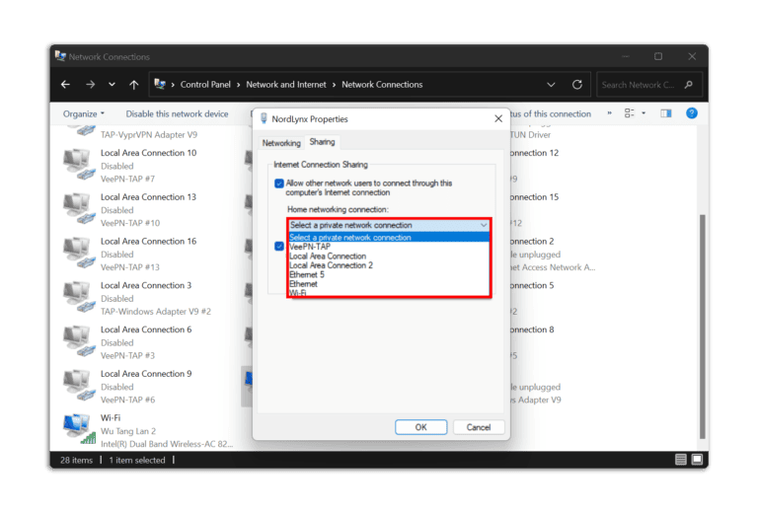Open the Organize menu
This screenshot has height=513, width=758.
pyautogui.click(x=83, y=114)
